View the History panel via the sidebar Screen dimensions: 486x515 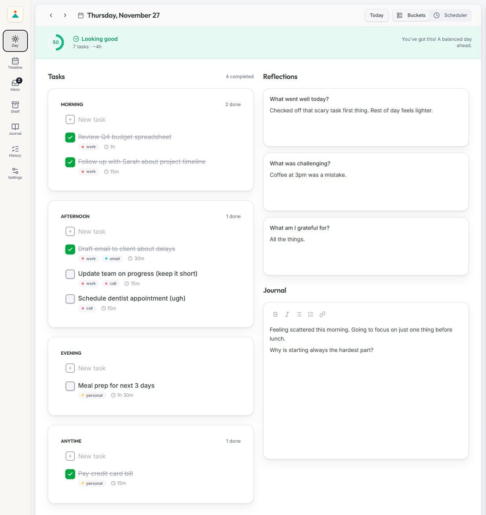click(x=15, y=151)
